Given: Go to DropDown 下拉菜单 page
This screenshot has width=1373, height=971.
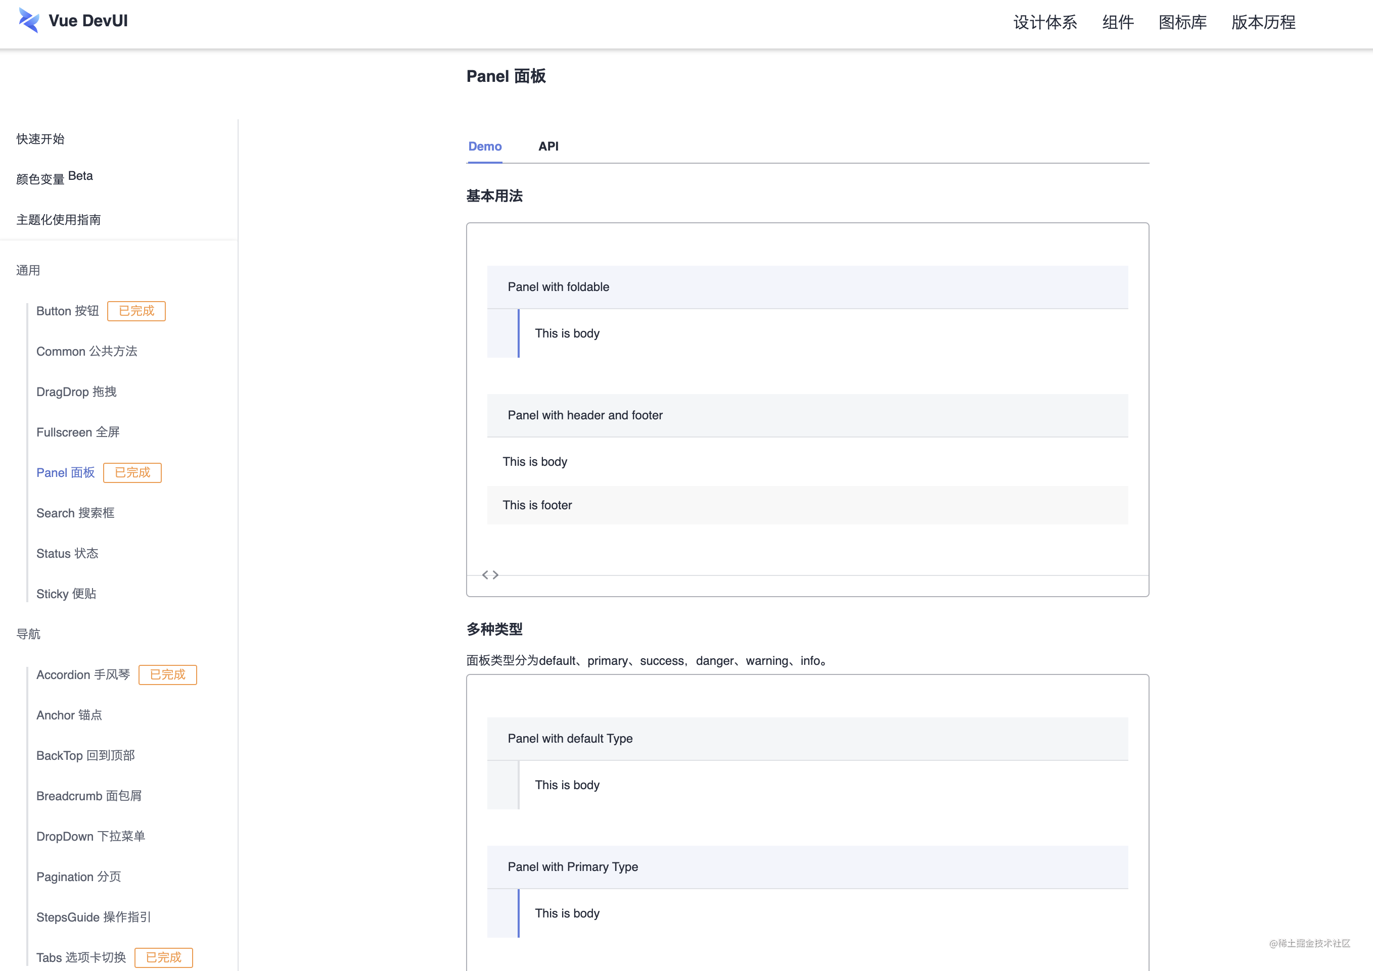Looking at the screenshot, I should coord(91,837).
